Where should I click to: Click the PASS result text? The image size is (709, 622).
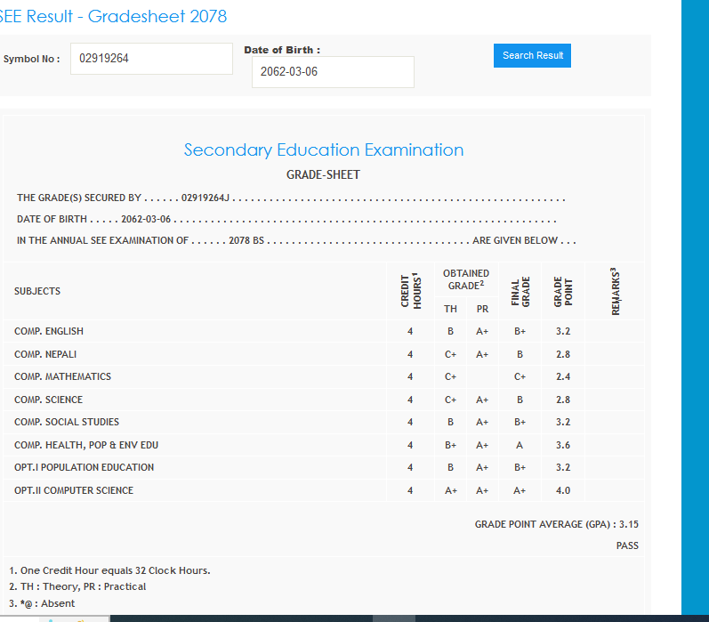click(627, 545)
